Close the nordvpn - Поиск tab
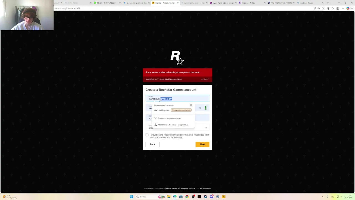355x200 pixels. [x=323, y=3]
